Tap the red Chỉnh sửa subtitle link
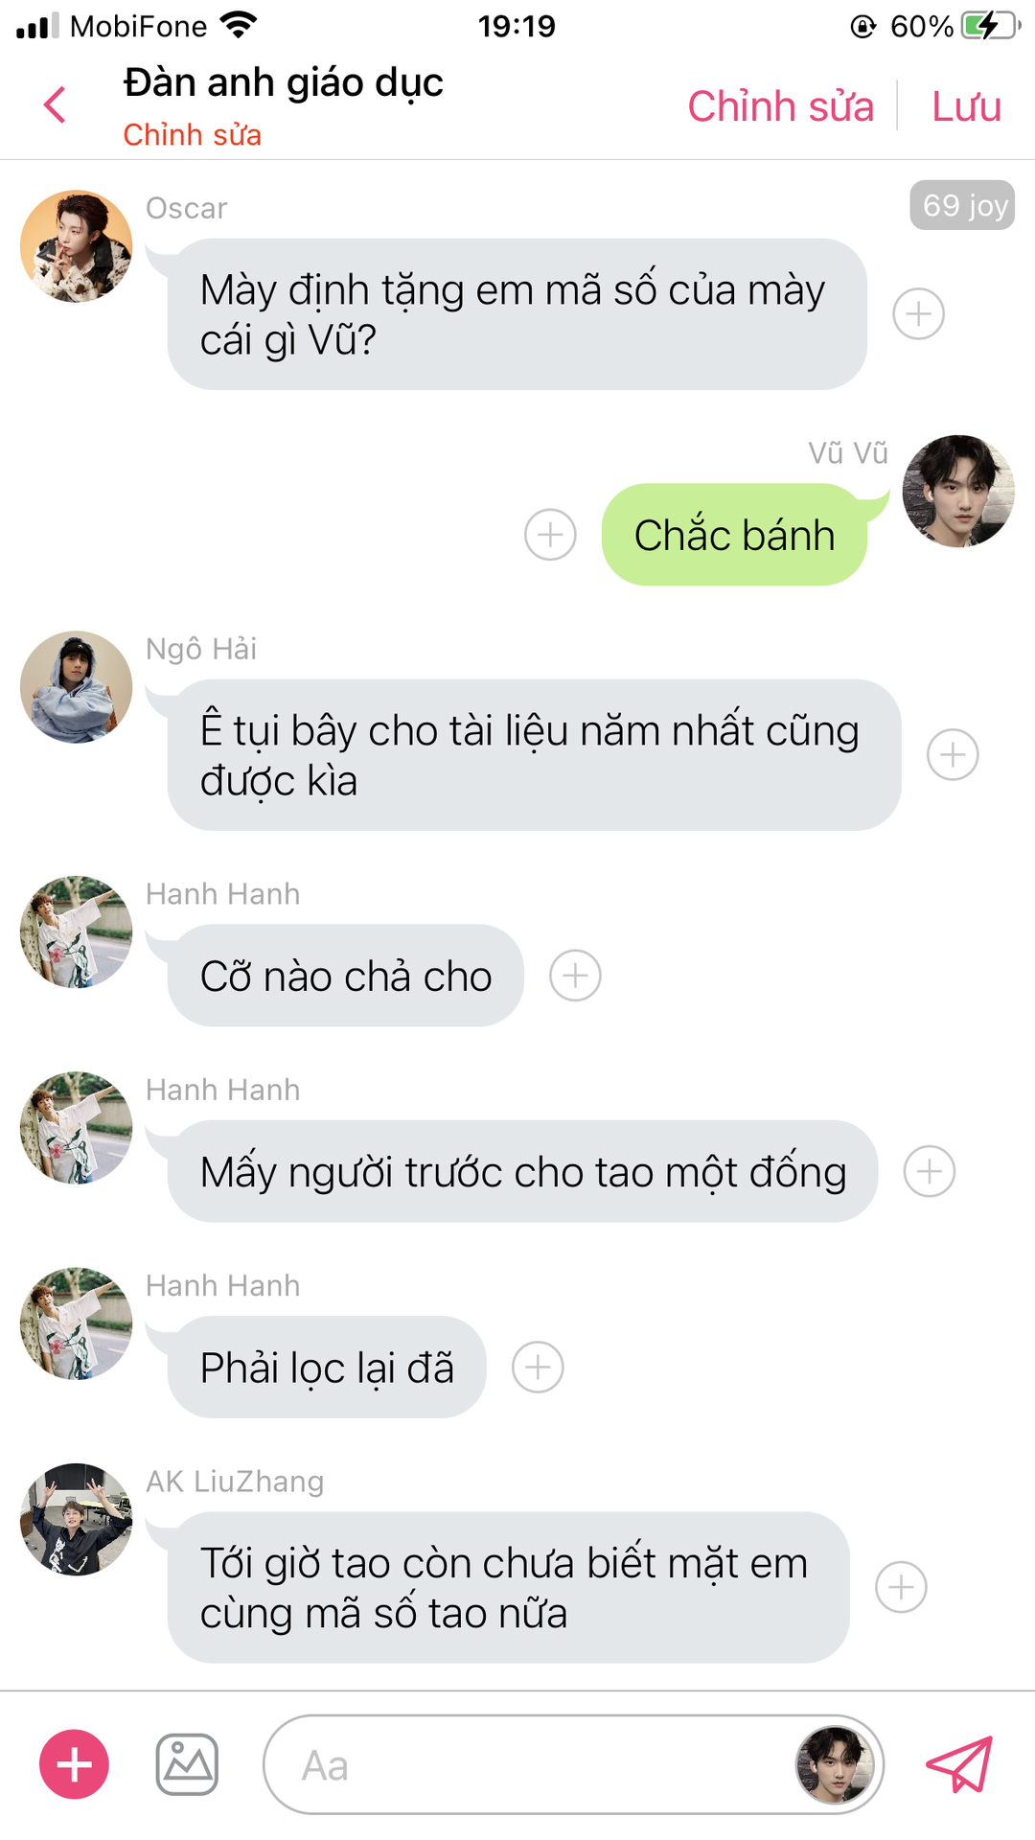This screenshot has width=1035, height=1840. click(x=193, y=134)
